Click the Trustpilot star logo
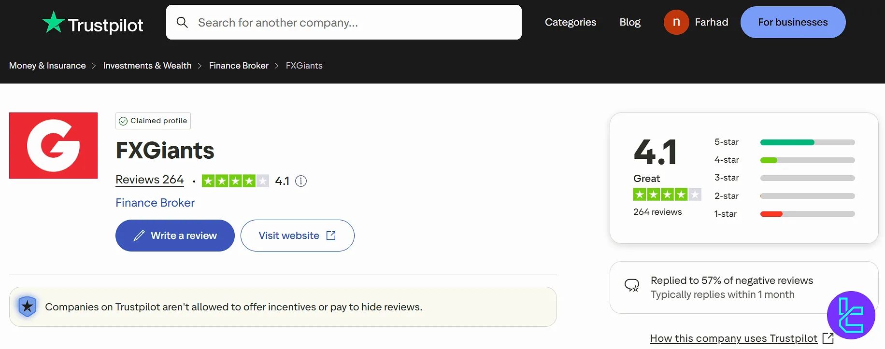Screen dimensions: 885x349 (53, 22)
